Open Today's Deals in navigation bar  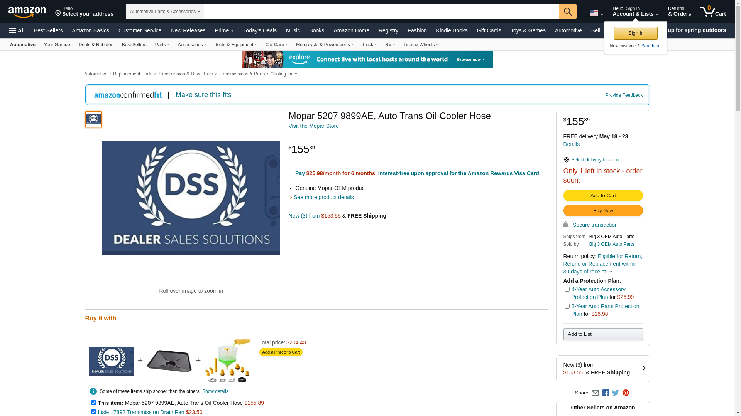point(260,30)
